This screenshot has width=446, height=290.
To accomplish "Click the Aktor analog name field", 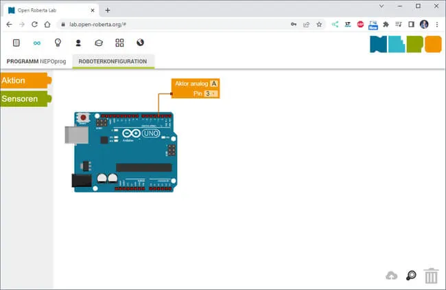I will [214, 84].
